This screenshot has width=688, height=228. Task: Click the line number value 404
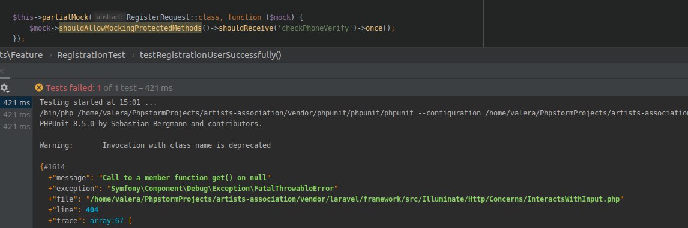(92, 209)
